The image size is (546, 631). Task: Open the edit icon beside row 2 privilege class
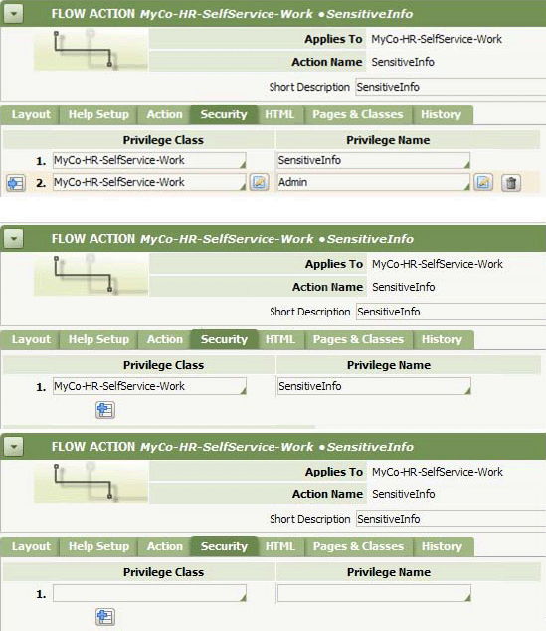[x=259, y=182]
